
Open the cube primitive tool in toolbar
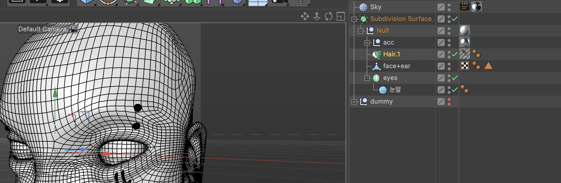click(86, 2)
